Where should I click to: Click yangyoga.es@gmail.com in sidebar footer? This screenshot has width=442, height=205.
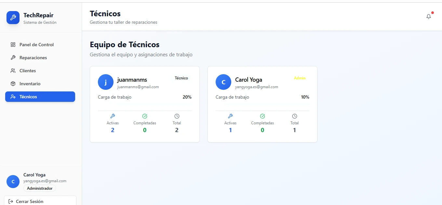pos(45,181)
